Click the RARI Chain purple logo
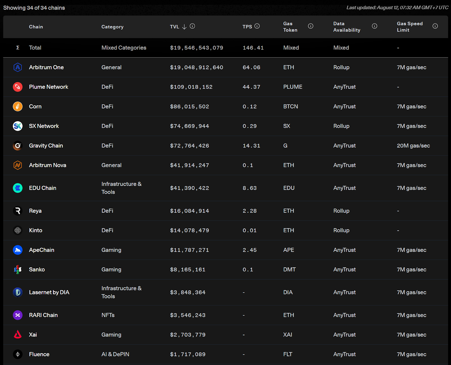The image size is (451, 365). coord(18,315)
